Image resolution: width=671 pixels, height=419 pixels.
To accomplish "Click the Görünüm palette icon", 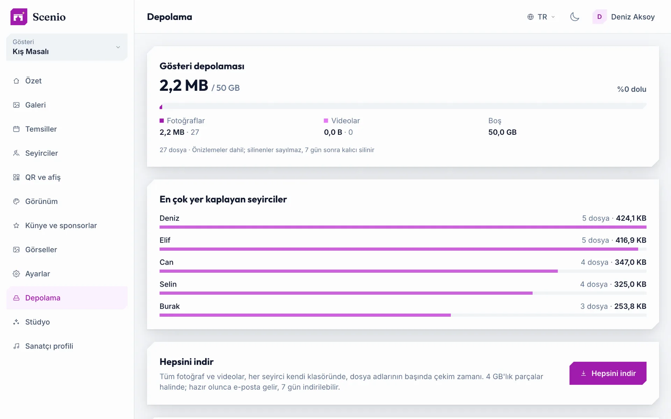I will (x=16, y=201).
